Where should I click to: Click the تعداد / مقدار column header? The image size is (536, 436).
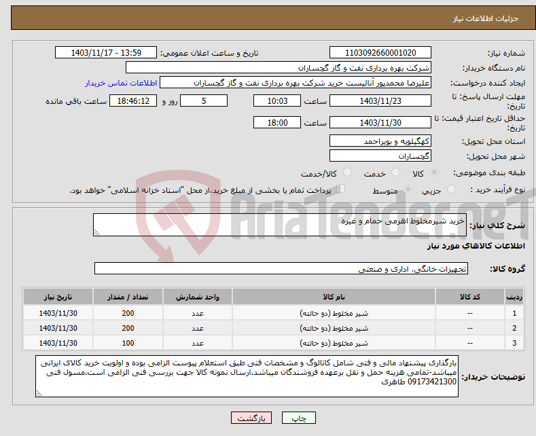tap(128, 297)
